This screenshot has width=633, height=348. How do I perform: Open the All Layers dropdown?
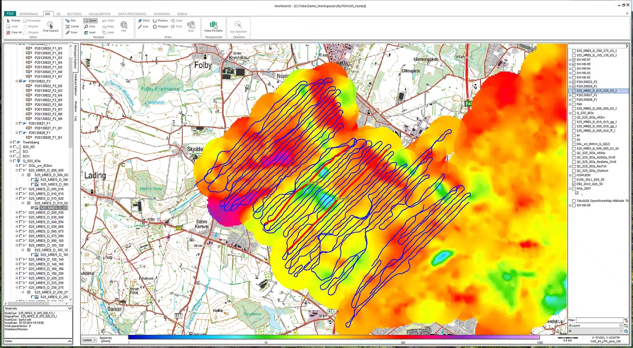[x=595, y=326]
